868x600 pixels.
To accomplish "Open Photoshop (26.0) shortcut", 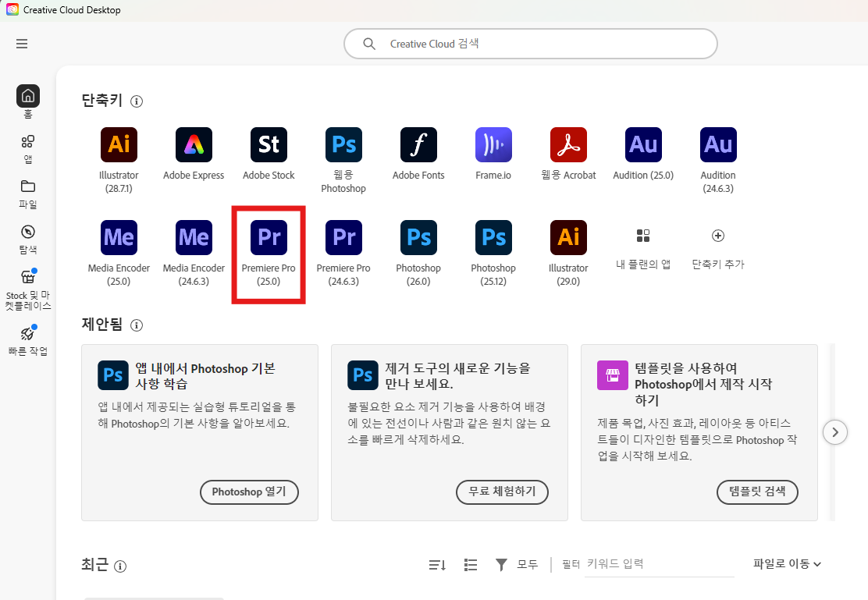I will point(418,237).
